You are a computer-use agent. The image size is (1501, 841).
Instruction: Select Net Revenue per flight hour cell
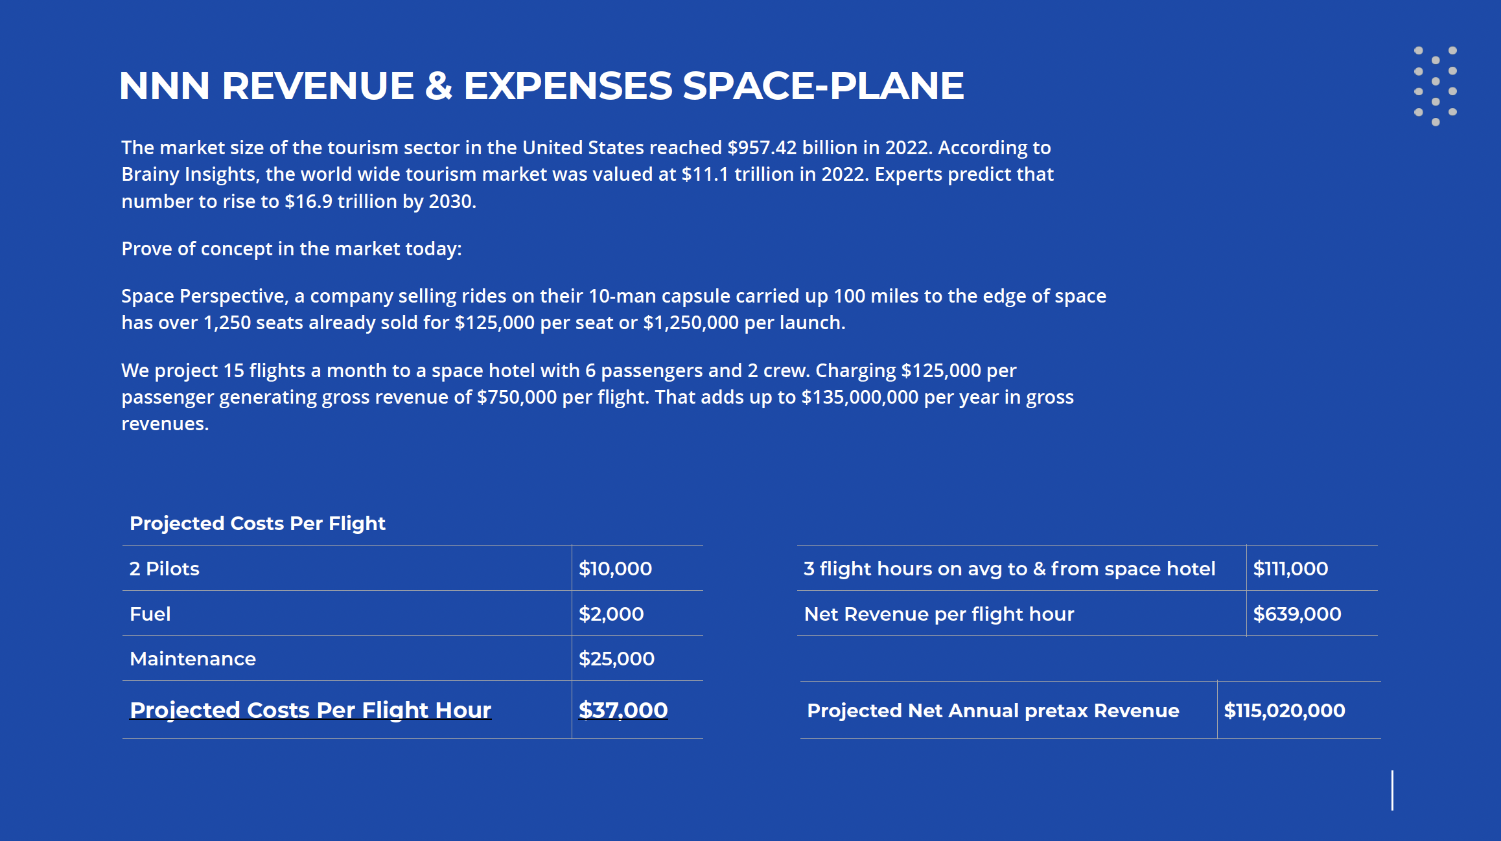[1021, 613]
